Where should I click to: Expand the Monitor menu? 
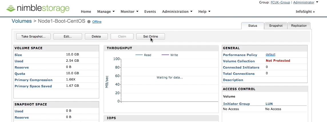tap(129, 12)
